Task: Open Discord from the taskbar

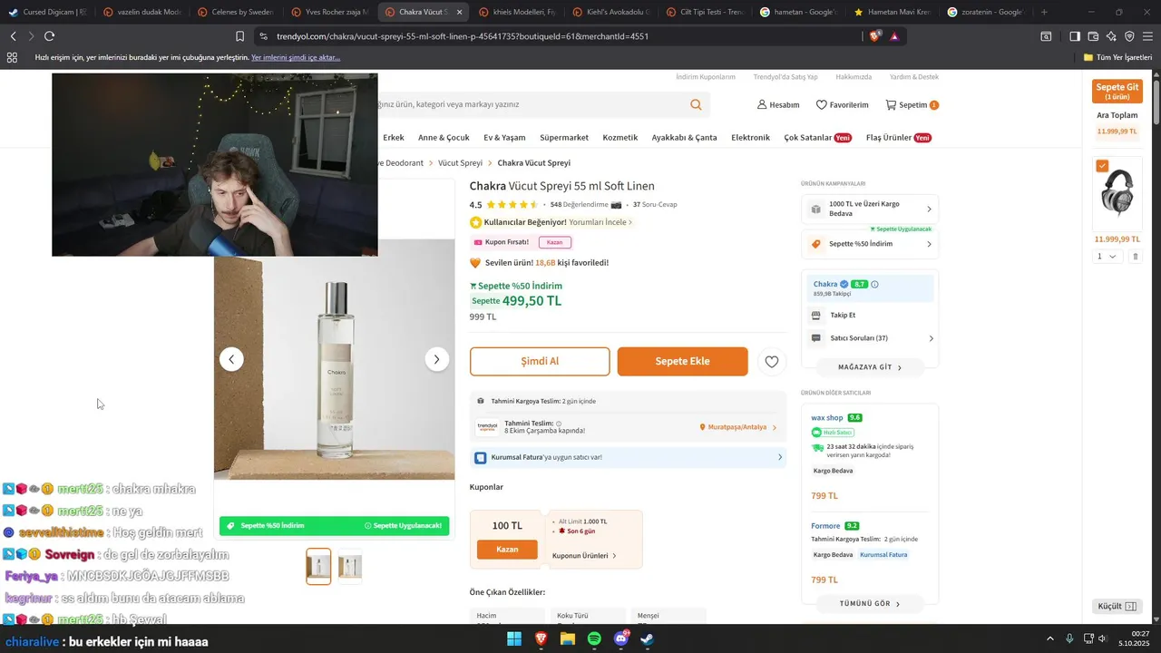Action: [621, 638]
